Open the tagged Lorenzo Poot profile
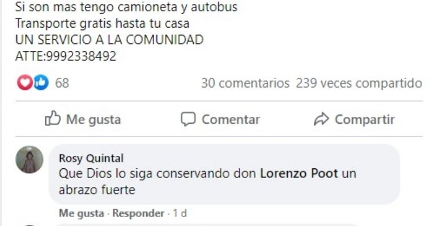 (299, 173)
